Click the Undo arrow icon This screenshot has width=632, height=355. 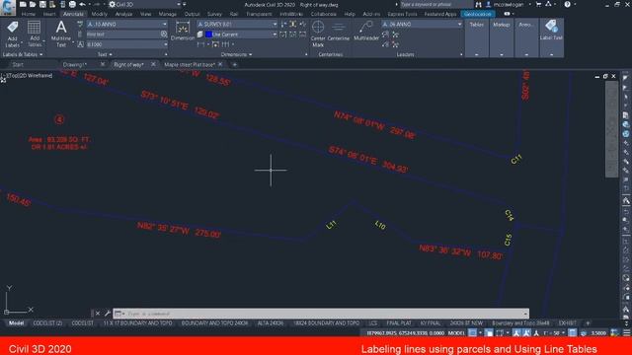tap(82, 4)
